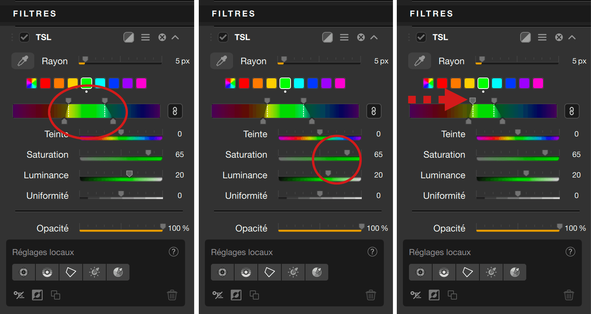Toggle the TSL checkbox in middle panel
Screen dimensions: 591x314
[223, 37]
